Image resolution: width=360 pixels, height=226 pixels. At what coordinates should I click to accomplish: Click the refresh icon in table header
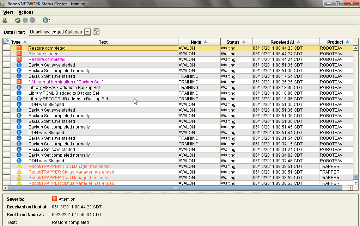[x=6, y=42]
